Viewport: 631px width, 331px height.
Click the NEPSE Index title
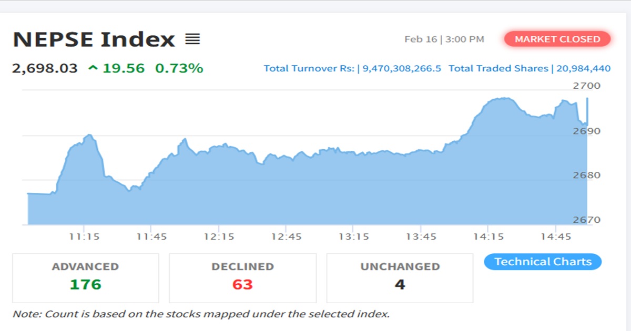(x=94, y=39)
